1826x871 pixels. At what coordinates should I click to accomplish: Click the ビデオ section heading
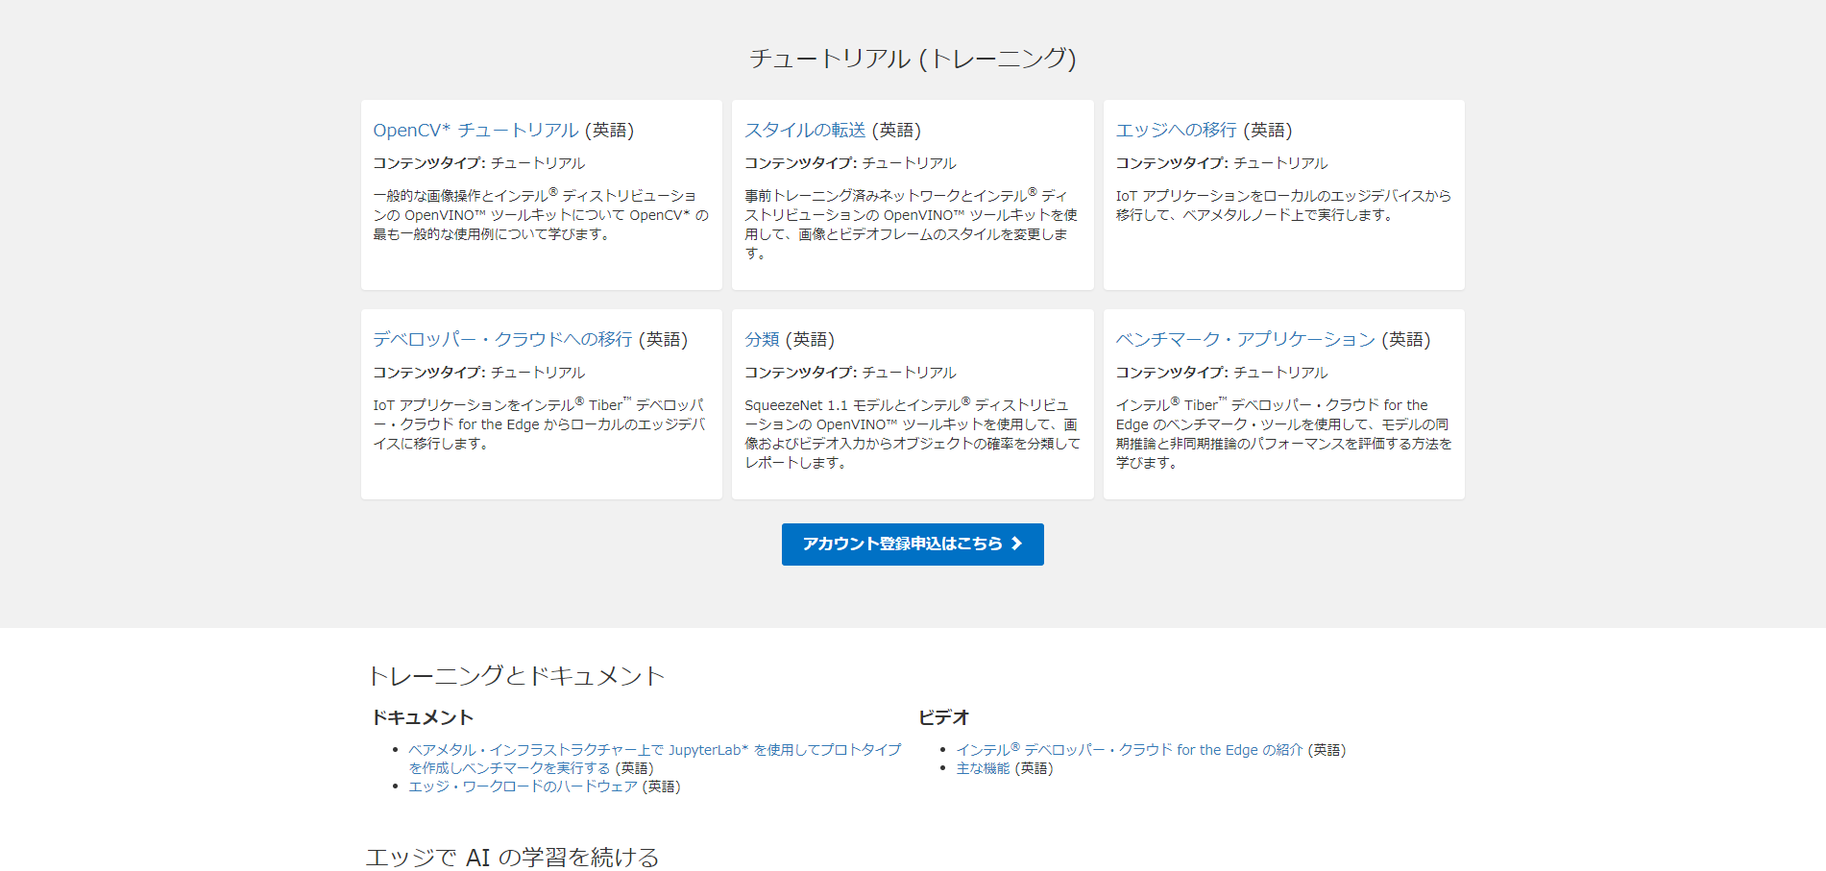click(943, 716)
